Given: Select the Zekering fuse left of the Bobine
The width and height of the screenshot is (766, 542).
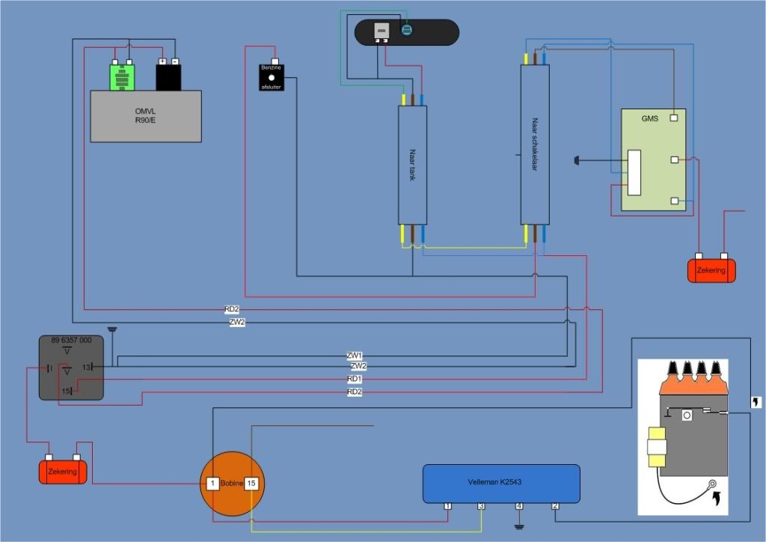Looking at the screenshot, I should coord(63,472).
